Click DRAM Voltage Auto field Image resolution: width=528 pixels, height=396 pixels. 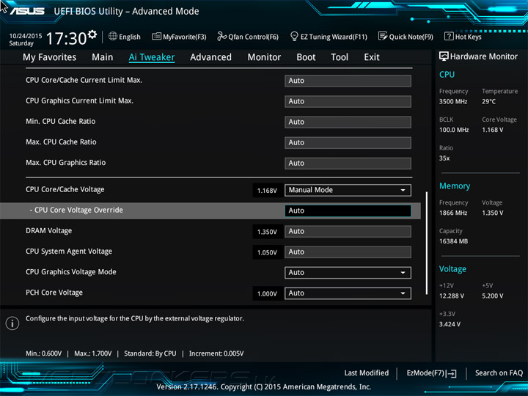pos(348,231)
